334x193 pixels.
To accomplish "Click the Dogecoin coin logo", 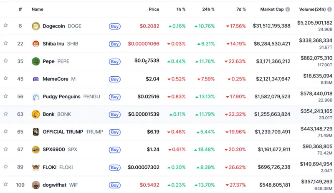I will (x=36, y=26).
